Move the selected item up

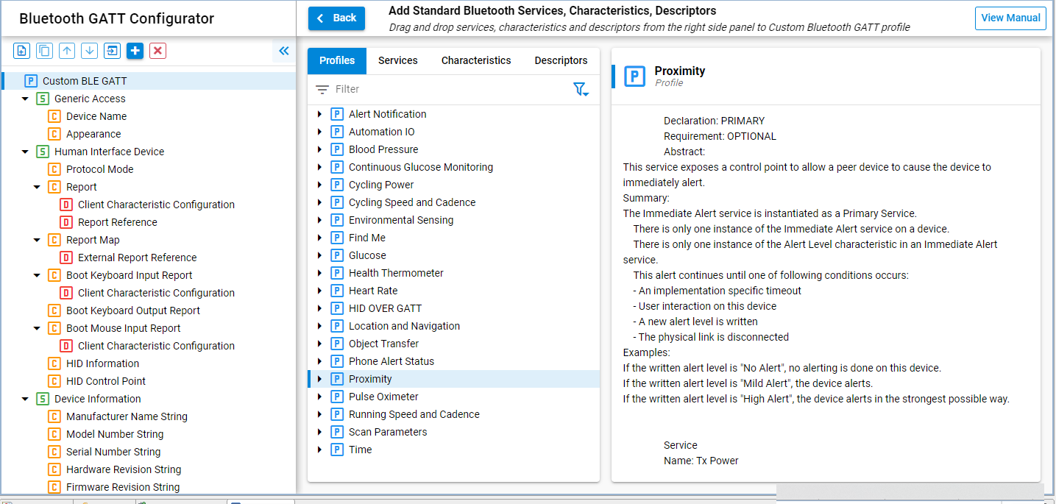coord(65,50)
